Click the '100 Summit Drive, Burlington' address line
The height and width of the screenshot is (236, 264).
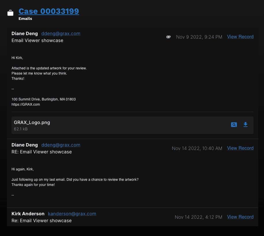(x=44, y=99)
